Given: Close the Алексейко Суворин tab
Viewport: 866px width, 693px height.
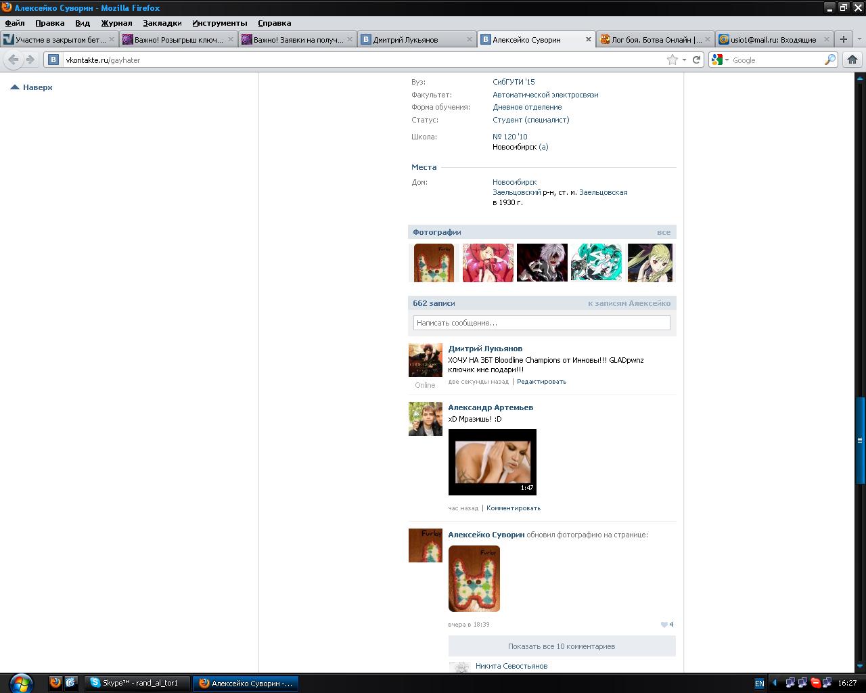Looking at the screenshot, I should pyautogui.click(x=588, y=39).
